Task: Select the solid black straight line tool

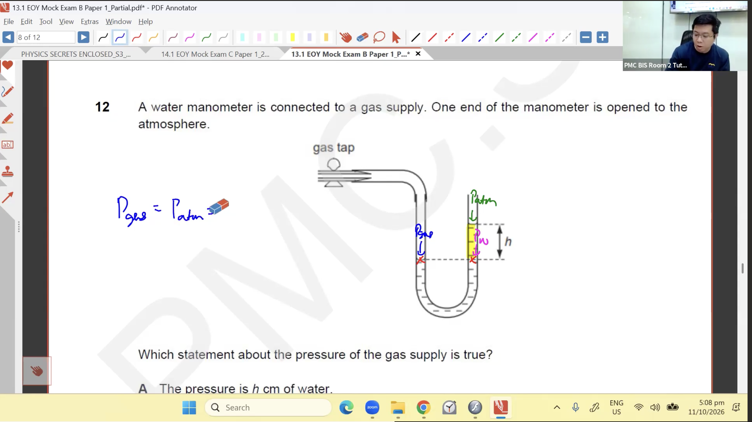Action: [x=415, y=37]
